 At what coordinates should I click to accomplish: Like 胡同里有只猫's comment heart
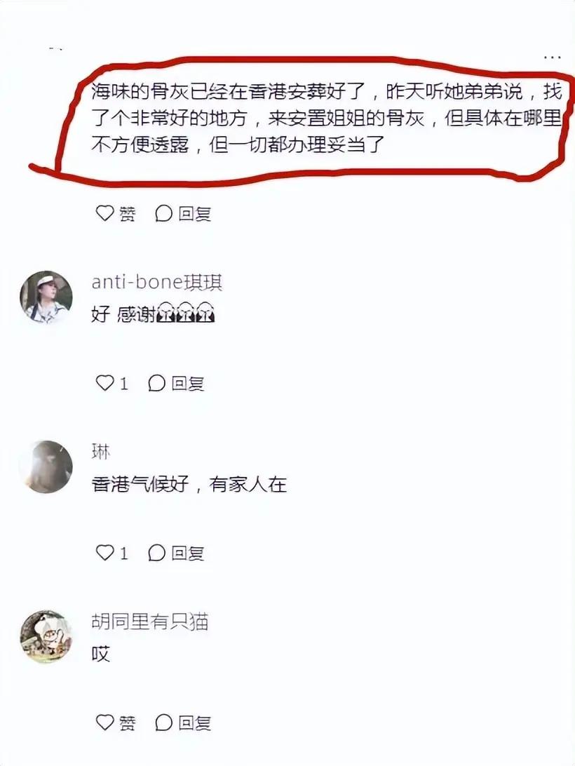tap(104, 722)
